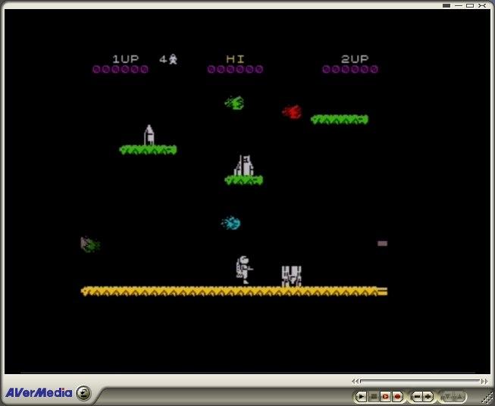Click the HI score label
The image size is (495, 406).
click(x=235, y=59)
